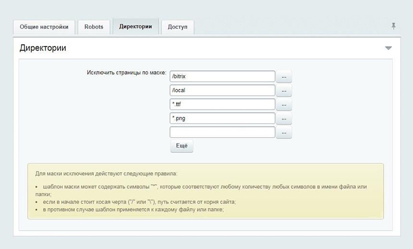Browse path for /bitrix mask
413x249 pixels.
click(x=284, y=77)
